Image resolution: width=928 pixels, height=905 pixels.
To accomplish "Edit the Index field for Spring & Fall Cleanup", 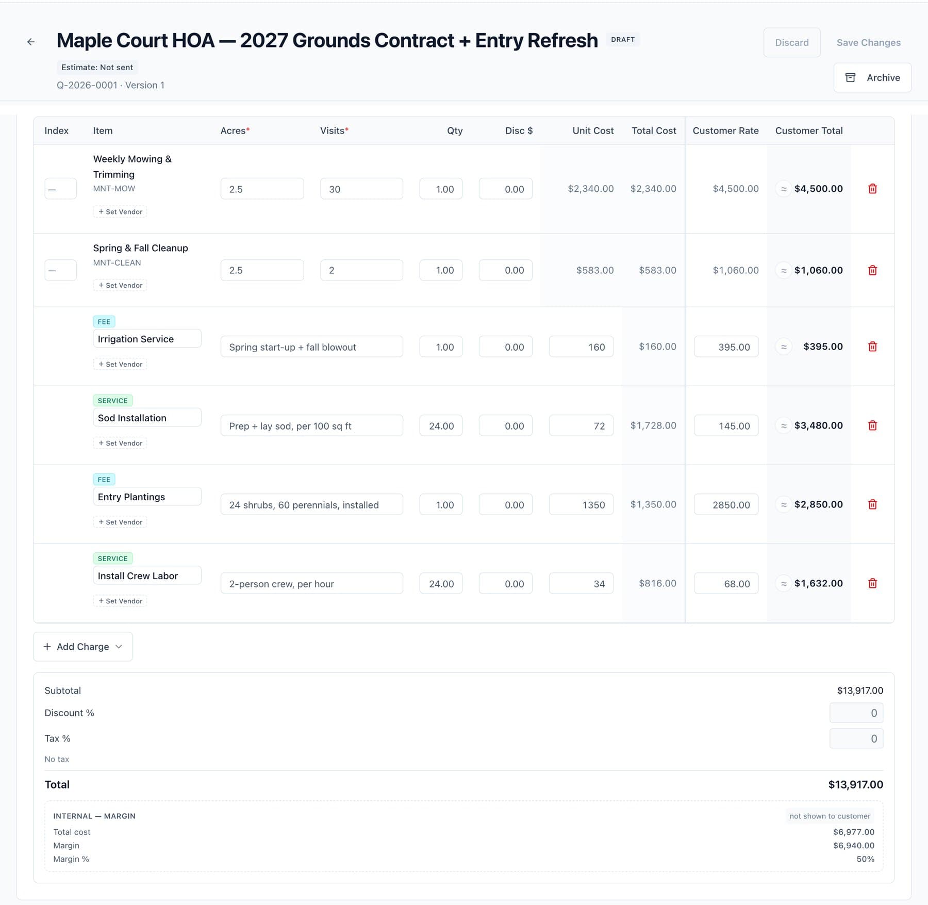I will [x=60, y=270].
